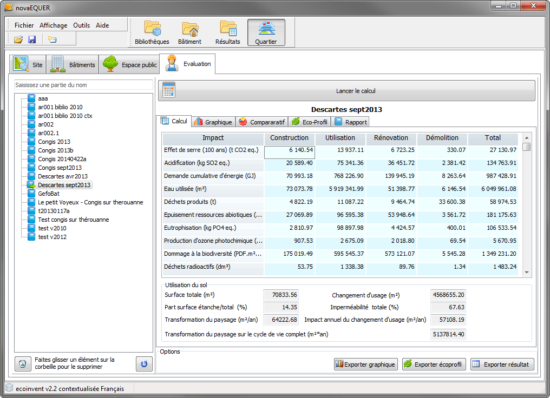This screenshot has height=398, width=550.
Task: Open the Eco-Profil tab
Action: pos(310,122)
